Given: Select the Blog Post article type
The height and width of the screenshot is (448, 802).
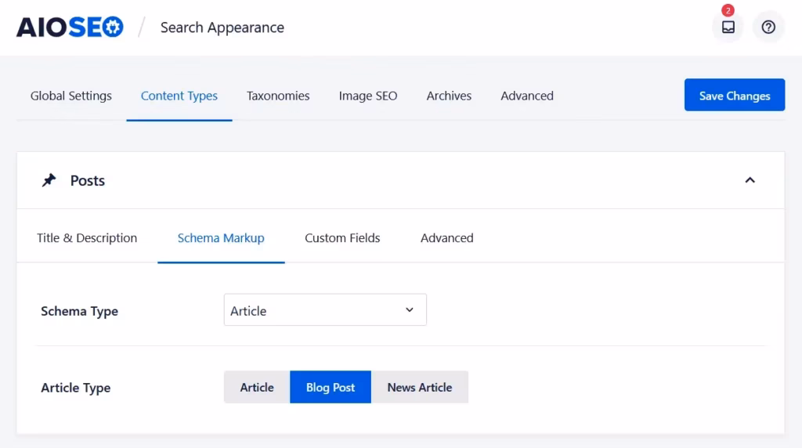Looking at the screenshot, I should pyautogui.click(x=331, y=387).
